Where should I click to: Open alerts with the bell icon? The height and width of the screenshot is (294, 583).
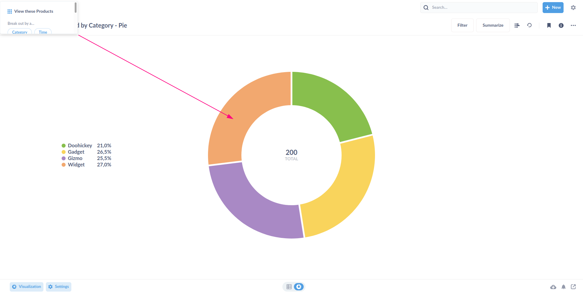click(x=564, y=287)
